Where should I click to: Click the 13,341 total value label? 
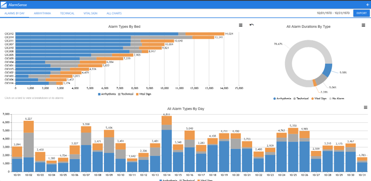219,38
